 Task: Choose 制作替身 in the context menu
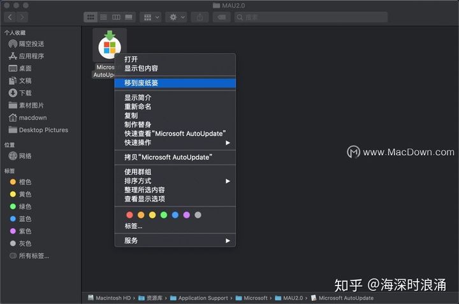pos(175,125)
